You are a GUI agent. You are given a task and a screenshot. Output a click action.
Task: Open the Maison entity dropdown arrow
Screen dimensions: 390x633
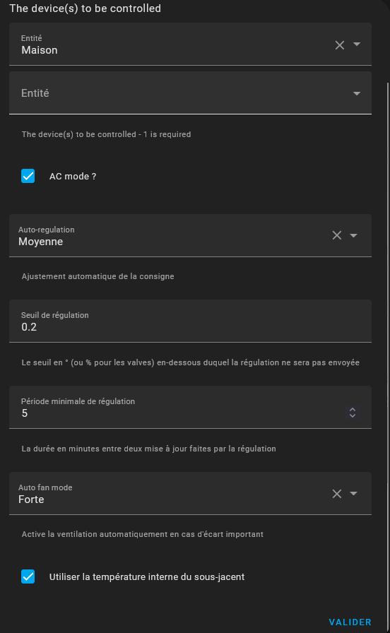click(357, 44)
